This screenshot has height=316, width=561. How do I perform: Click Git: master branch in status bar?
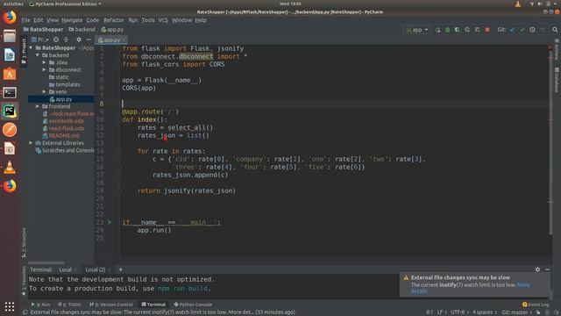pos(517,312)
